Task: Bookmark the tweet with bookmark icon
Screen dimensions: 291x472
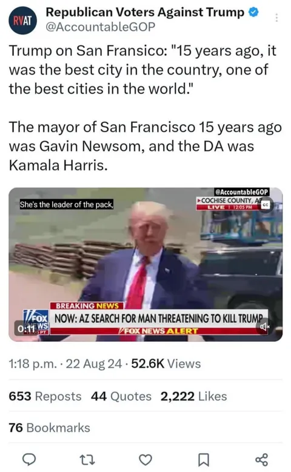Action: click(x=203, y=460)
